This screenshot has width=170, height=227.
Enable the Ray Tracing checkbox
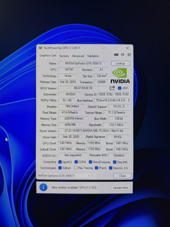76,168
